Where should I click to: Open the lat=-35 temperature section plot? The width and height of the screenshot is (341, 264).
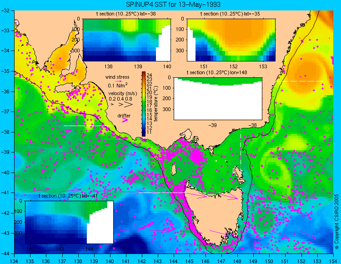click(x=231, y=40)
